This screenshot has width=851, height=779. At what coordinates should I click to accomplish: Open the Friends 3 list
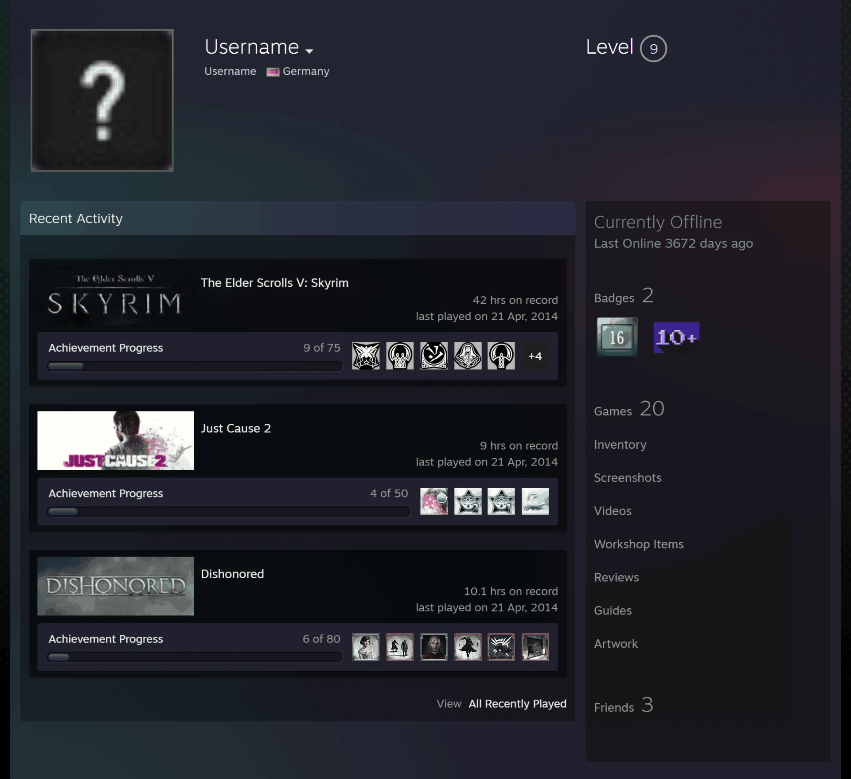[624, 705]
